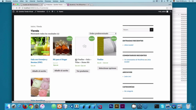Click the Wi-Fi status icon
The height and width of the screenshot is (110, 196).
168,1
